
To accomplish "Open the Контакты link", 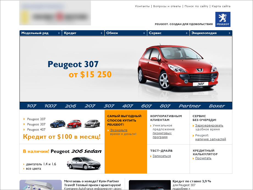I will click(142, 6).
